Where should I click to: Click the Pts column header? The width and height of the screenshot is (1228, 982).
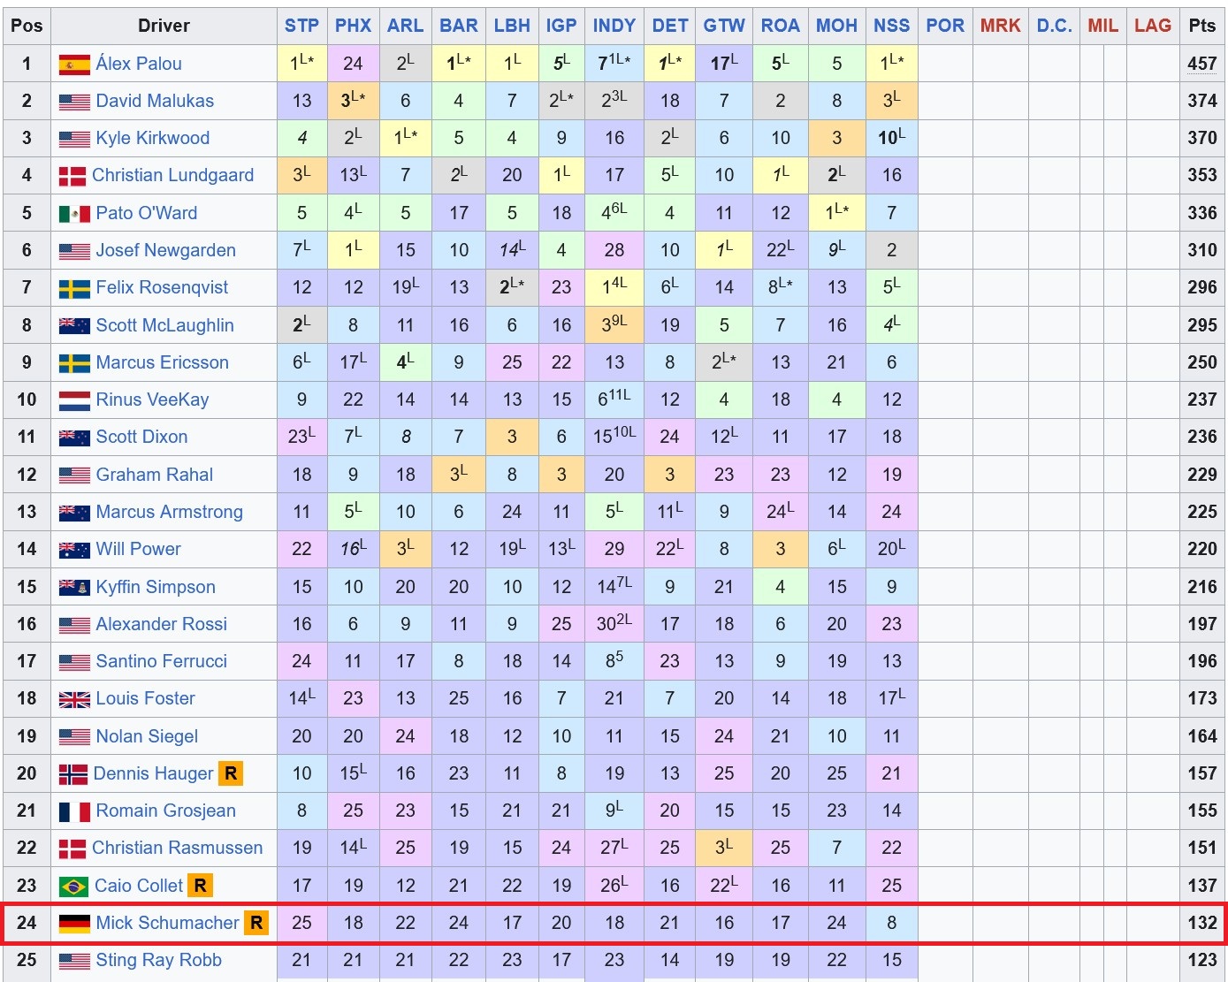pos(1202,26)
